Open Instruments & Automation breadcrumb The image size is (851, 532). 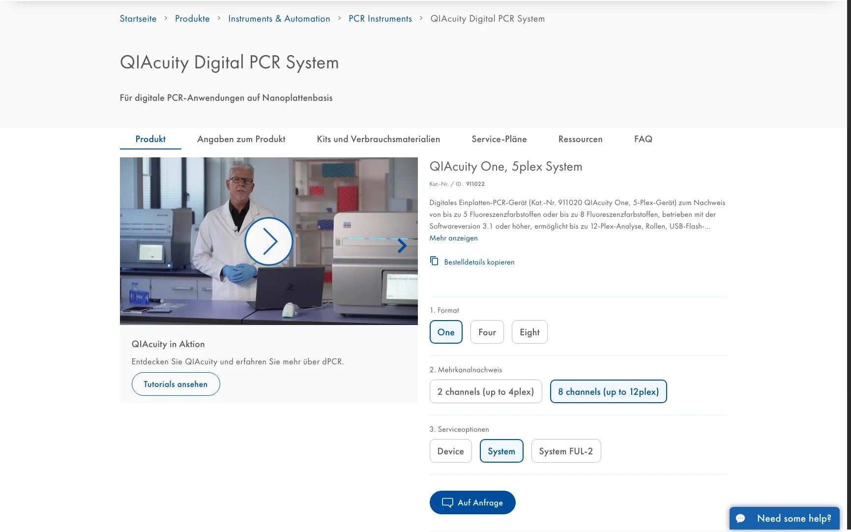(279, 19)
